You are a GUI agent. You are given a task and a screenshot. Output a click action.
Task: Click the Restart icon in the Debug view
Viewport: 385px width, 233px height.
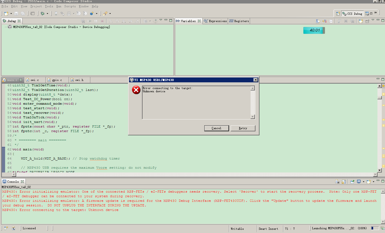pyautogui.click(x=155, y=21)
